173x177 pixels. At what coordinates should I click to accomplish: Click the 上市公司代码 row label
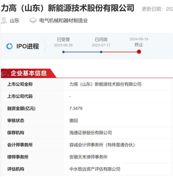(x=20, y=97)
